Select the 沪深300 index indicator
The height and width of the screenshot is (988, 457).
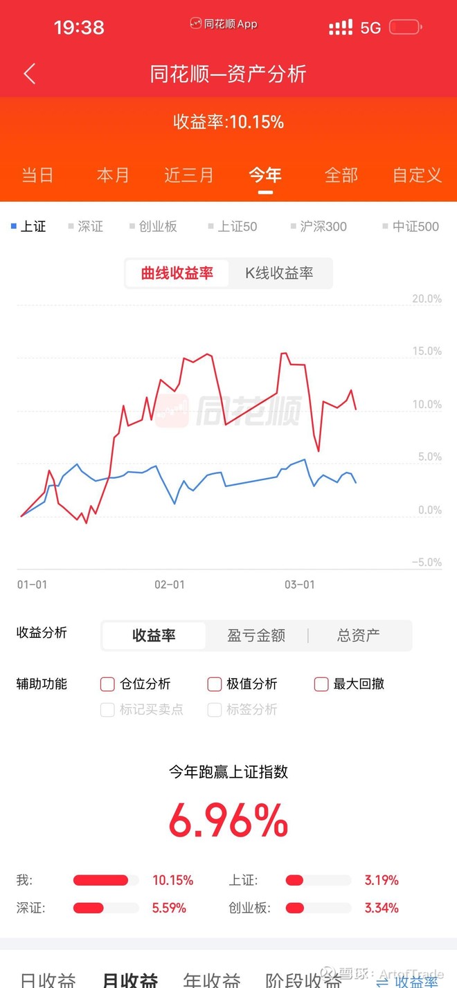(x=318, y=226)
